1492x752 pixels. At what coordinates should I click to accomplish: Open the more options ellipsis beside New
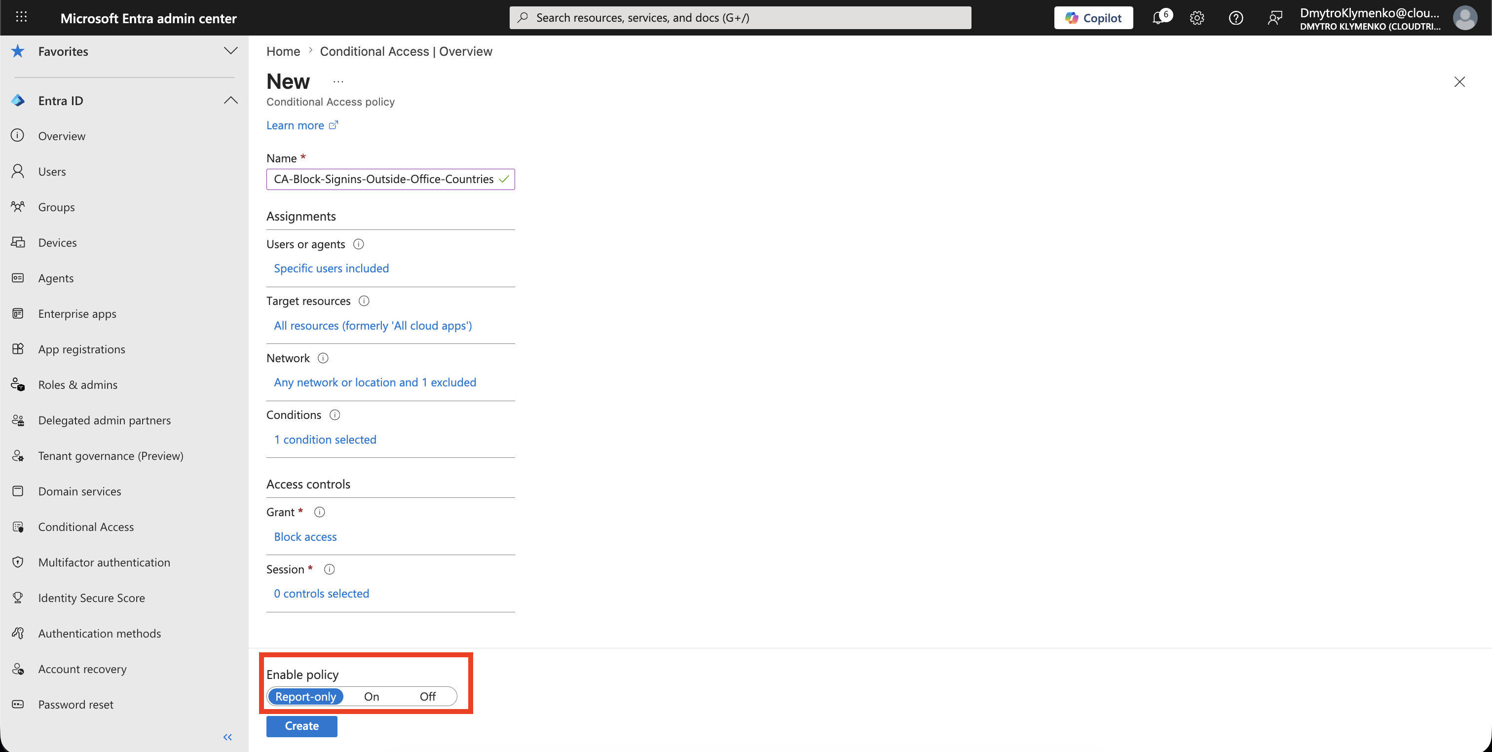338,82
